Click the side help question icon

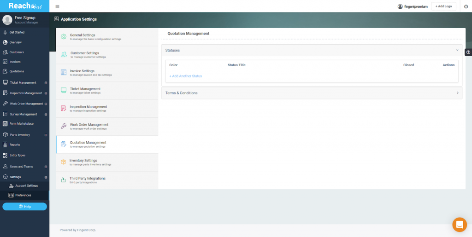tap(468, 52)
